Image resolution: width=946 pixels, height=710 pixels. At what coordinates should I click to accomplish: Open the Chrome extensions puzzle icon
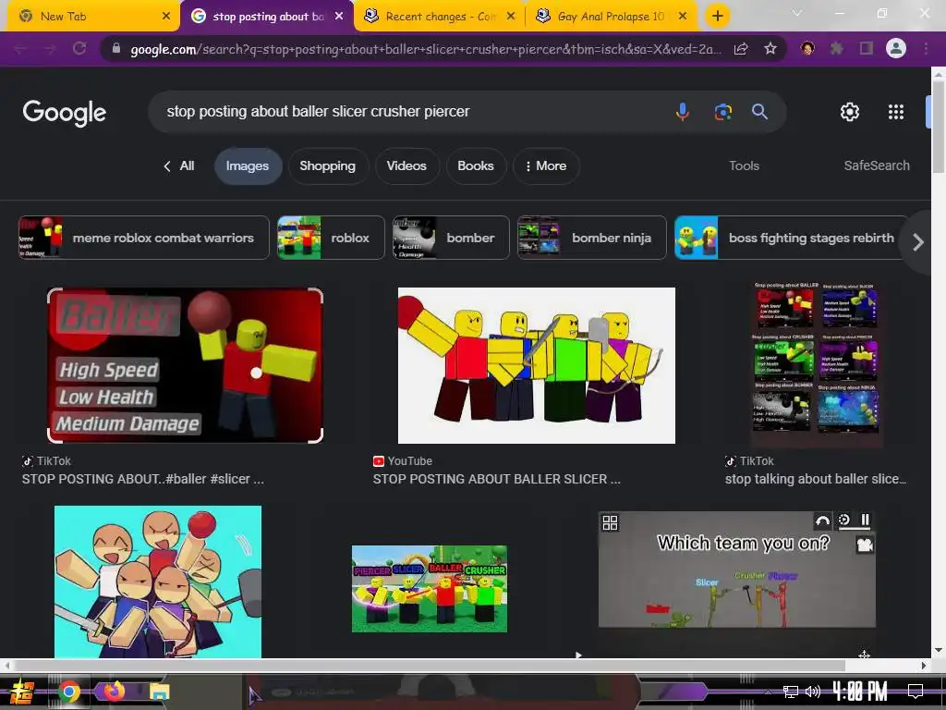coord(837,48)
